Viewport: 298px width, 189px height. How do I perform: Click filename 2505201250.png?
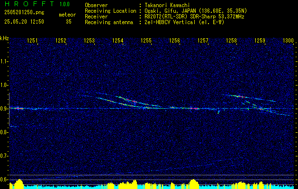24,12
